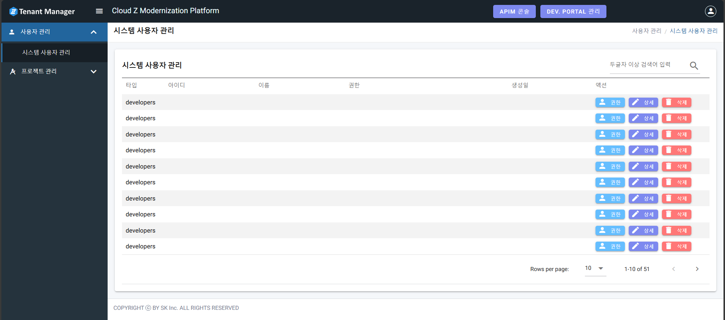The height and width of the screenshot is (320, 725).
Task: Click 삭제 button in the second developers row
Action: (676, 118)
